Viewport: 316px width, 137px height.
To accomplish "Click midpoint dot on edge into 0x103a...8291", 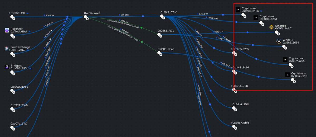I will coord(259,77).
